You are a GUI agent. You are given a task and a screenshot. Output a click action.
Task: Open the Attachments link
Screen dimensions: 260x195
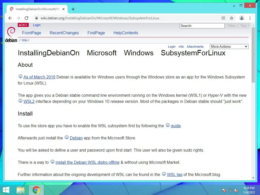(195, 47)
